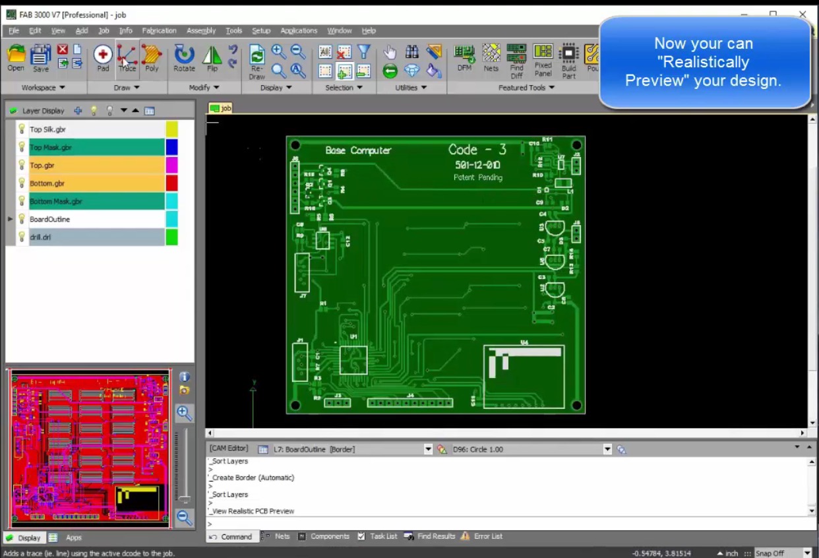Expand the BoardOutline layer tree item
This screenshot has height=558, width=819.
click(x=11, y=219)
